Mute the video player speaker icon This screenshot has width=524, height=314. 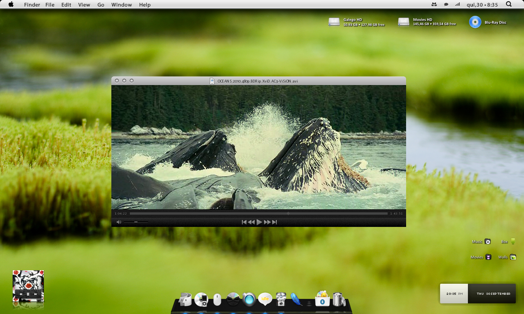[119, 222]
